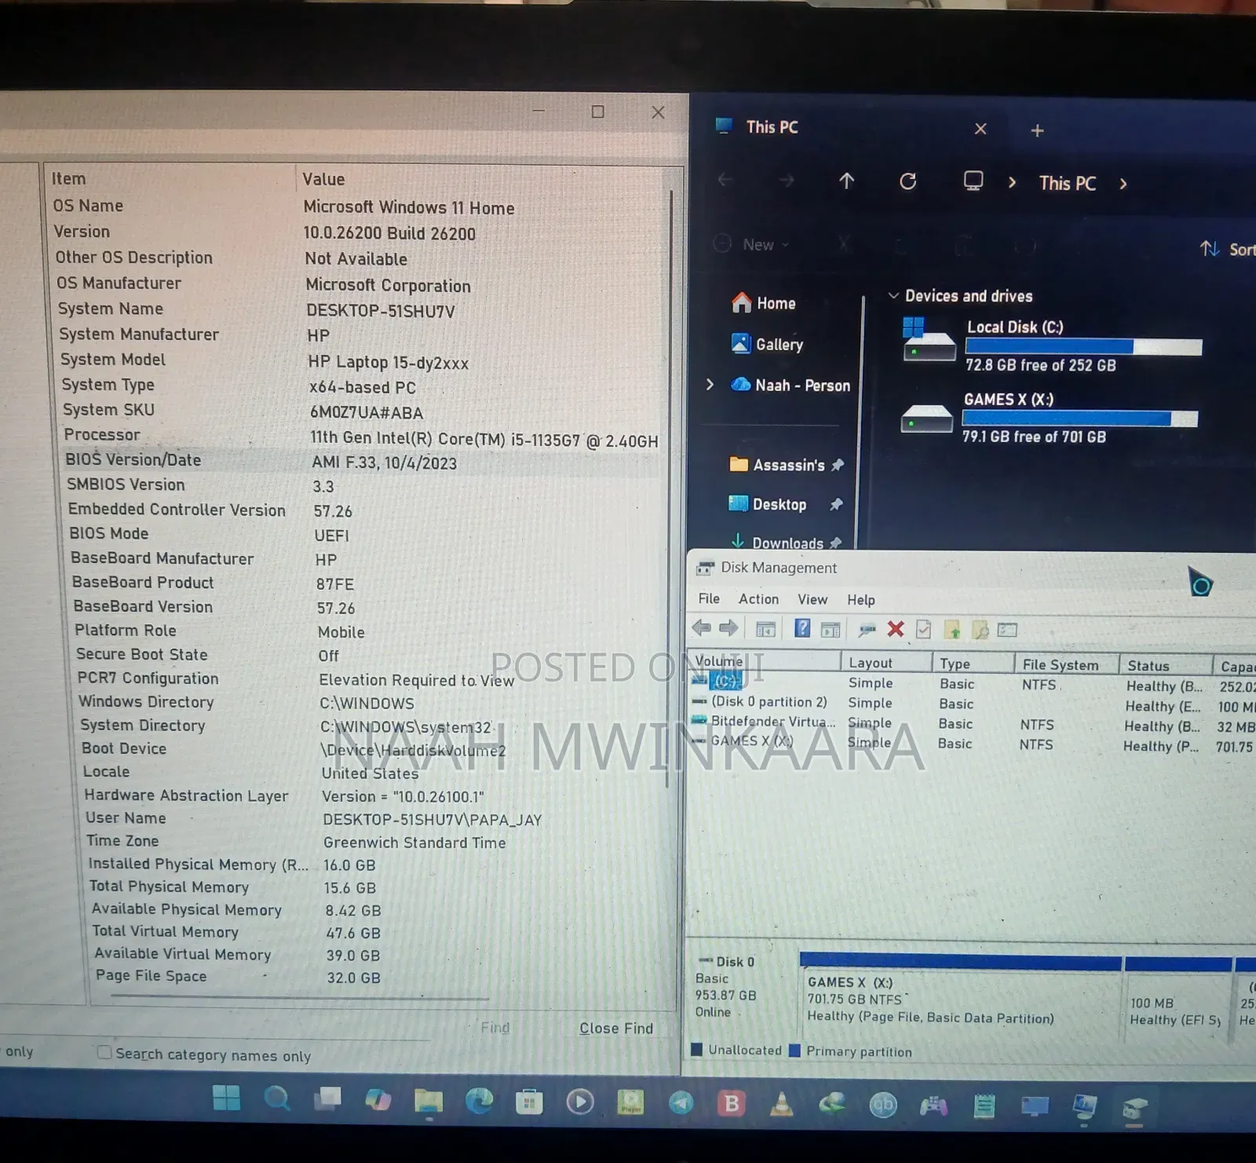Expand the Naah - Personal OneDrive item
The height and width of the screenshot is (1163, 1256).
click(x=710, y=384)
